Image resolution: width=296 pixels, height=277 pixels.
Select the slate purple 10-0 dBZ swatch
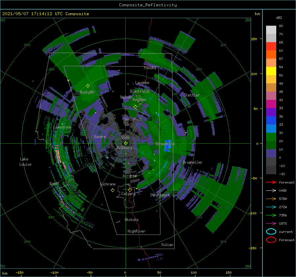(x=271, y=153)
